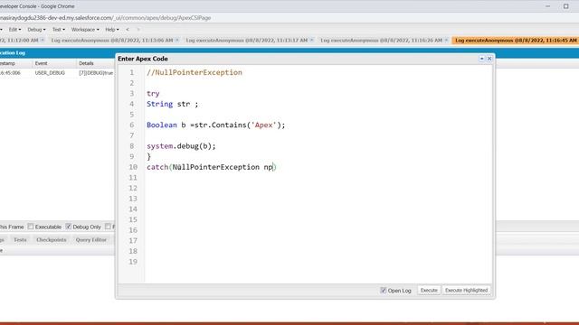Close the 11:13:06 AM log tab
Viewport: 579px width, 325px height.
tap(177, 40)
